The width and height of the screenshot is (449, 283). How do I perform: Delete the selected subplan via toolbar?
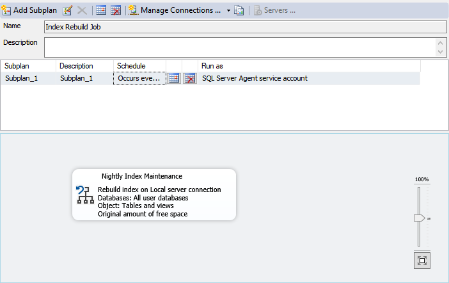[82, 10]
